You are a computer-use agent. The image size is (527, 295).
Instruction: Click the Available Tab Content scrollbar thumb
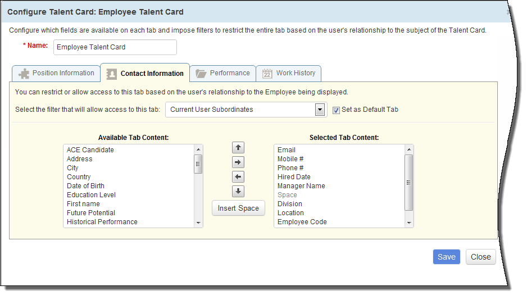point(198,164)
